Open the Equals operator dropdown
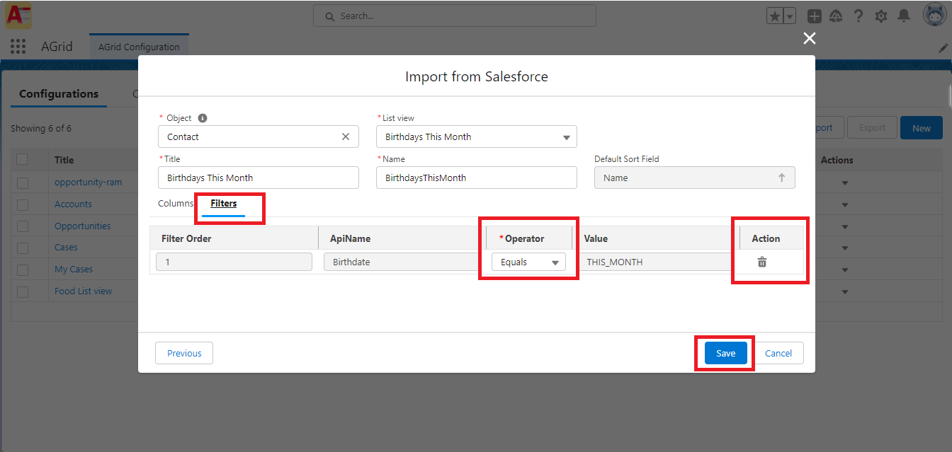The width and height of the screenshot is (952, 452). (x=528, y=262)
